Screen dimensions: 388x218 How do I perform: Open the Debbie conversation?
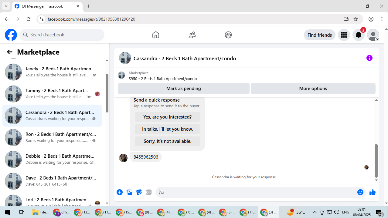(52, 159)
